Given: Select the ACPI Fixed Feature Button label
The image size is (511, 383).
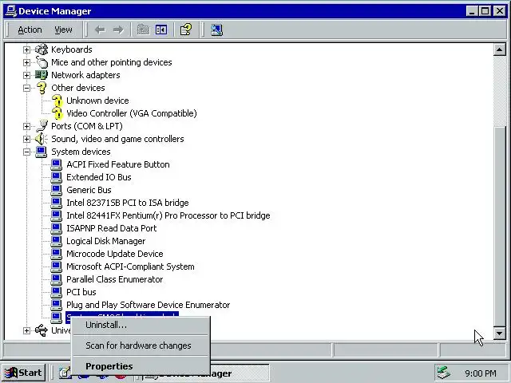Looking at the screenshot, I should [118, 164].
